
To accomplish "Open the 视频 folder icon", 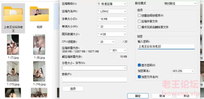I will (39, 14).
